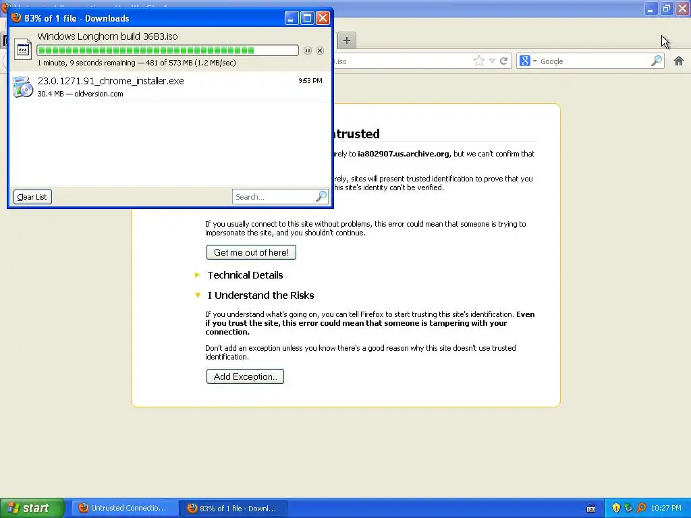Switch to Downloads taskbar window
This screenshot has width=691, height=518.
[233, 508]
